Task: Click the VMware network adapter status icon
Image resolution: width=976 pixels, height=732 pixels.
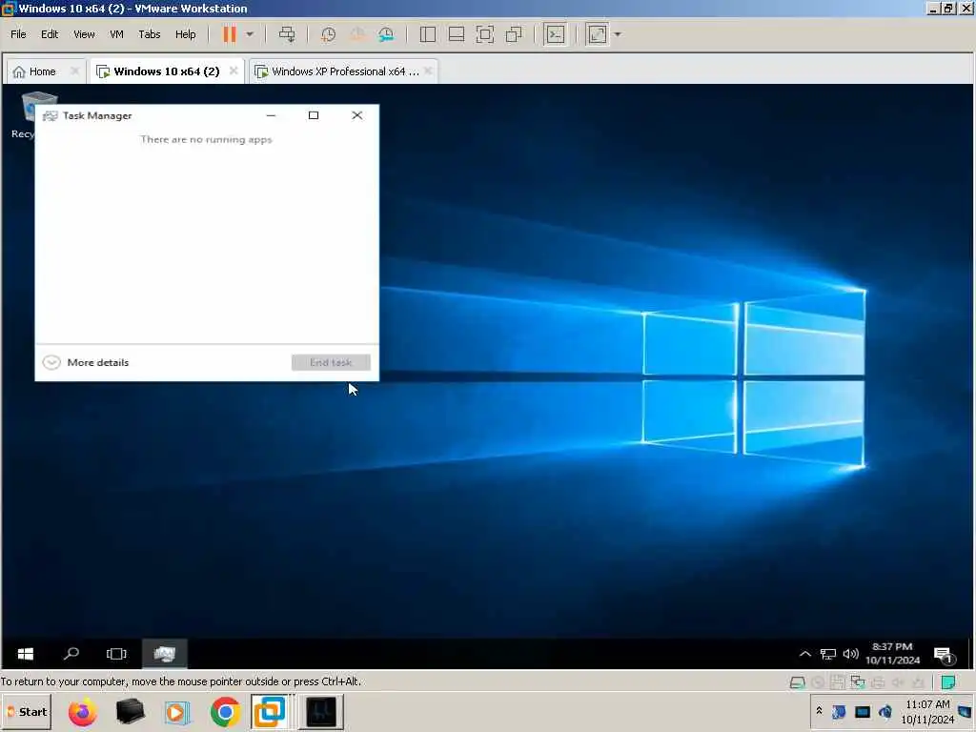Action: tap(858, 682)
